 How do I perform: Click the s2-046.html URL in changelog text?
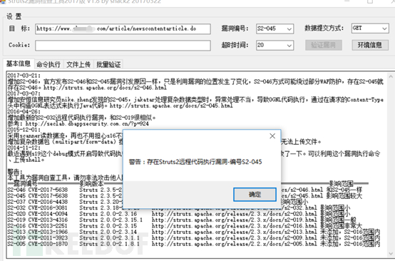click(x=105, y=88)
